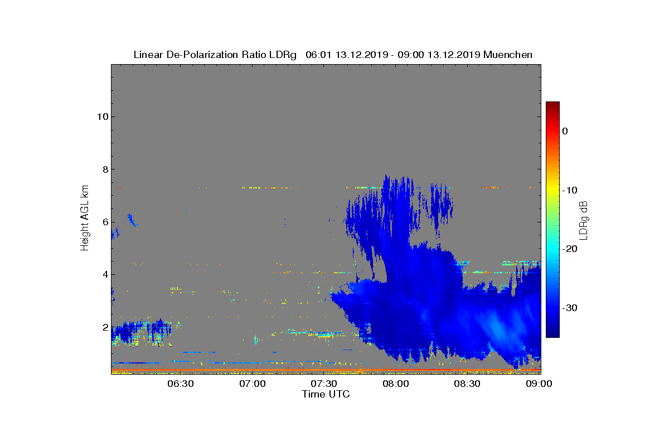Click the dark blue -30 dB colorbar region

click(552, 308)
